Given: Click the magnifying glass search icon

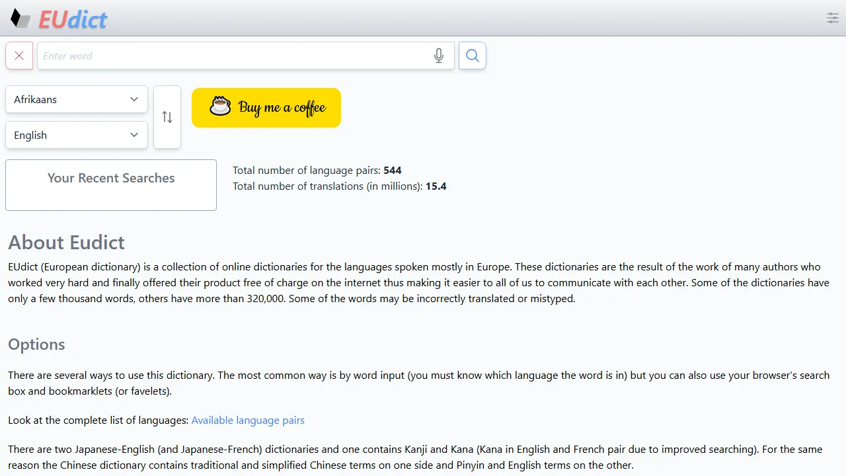Looking at the screenshot, I should click(x=472, y=56).
